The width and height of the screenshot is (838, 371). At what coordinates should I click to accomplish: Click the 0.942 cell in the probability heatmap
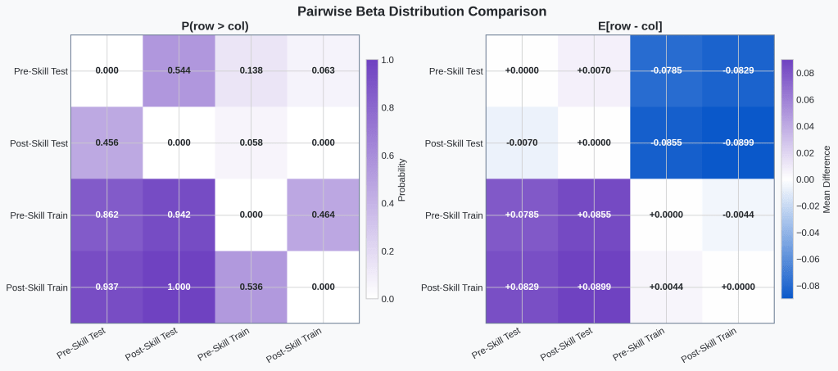(x=179, y=215)
